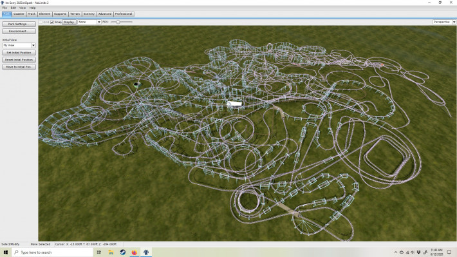Image resolution: width=457 pixels, height=257 pixels.
Task: Click the Display button
Action: click(69, 22)
